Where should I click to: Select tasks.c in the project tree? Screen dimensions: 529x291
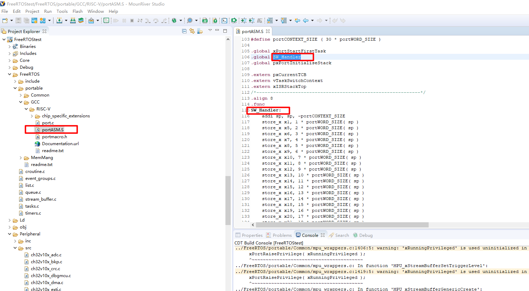[32, 206]
